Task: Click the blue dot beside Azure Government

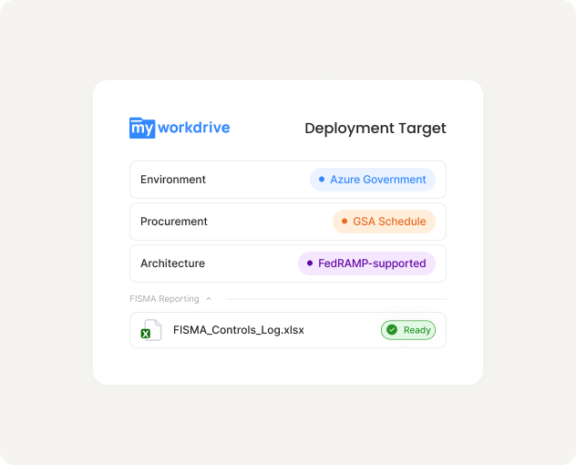Action: pos(321,180)
